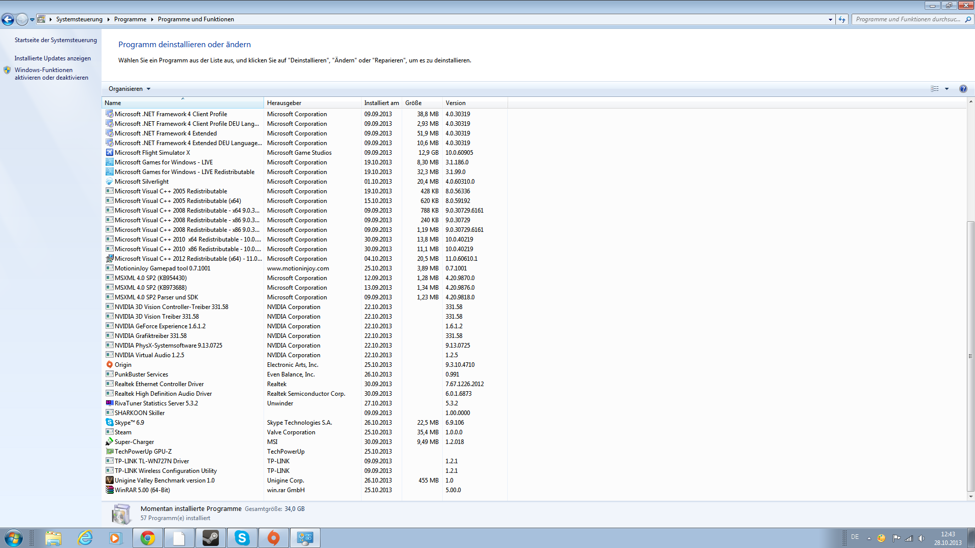Click the Origin taskbar icon
This screenshot has width=975, height=548.
(x=274, y=538)
